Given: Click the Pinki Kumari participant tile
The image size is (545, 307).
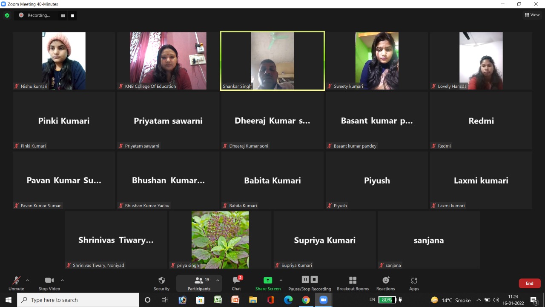Looking at the screenshot, I should click(64, 120).
